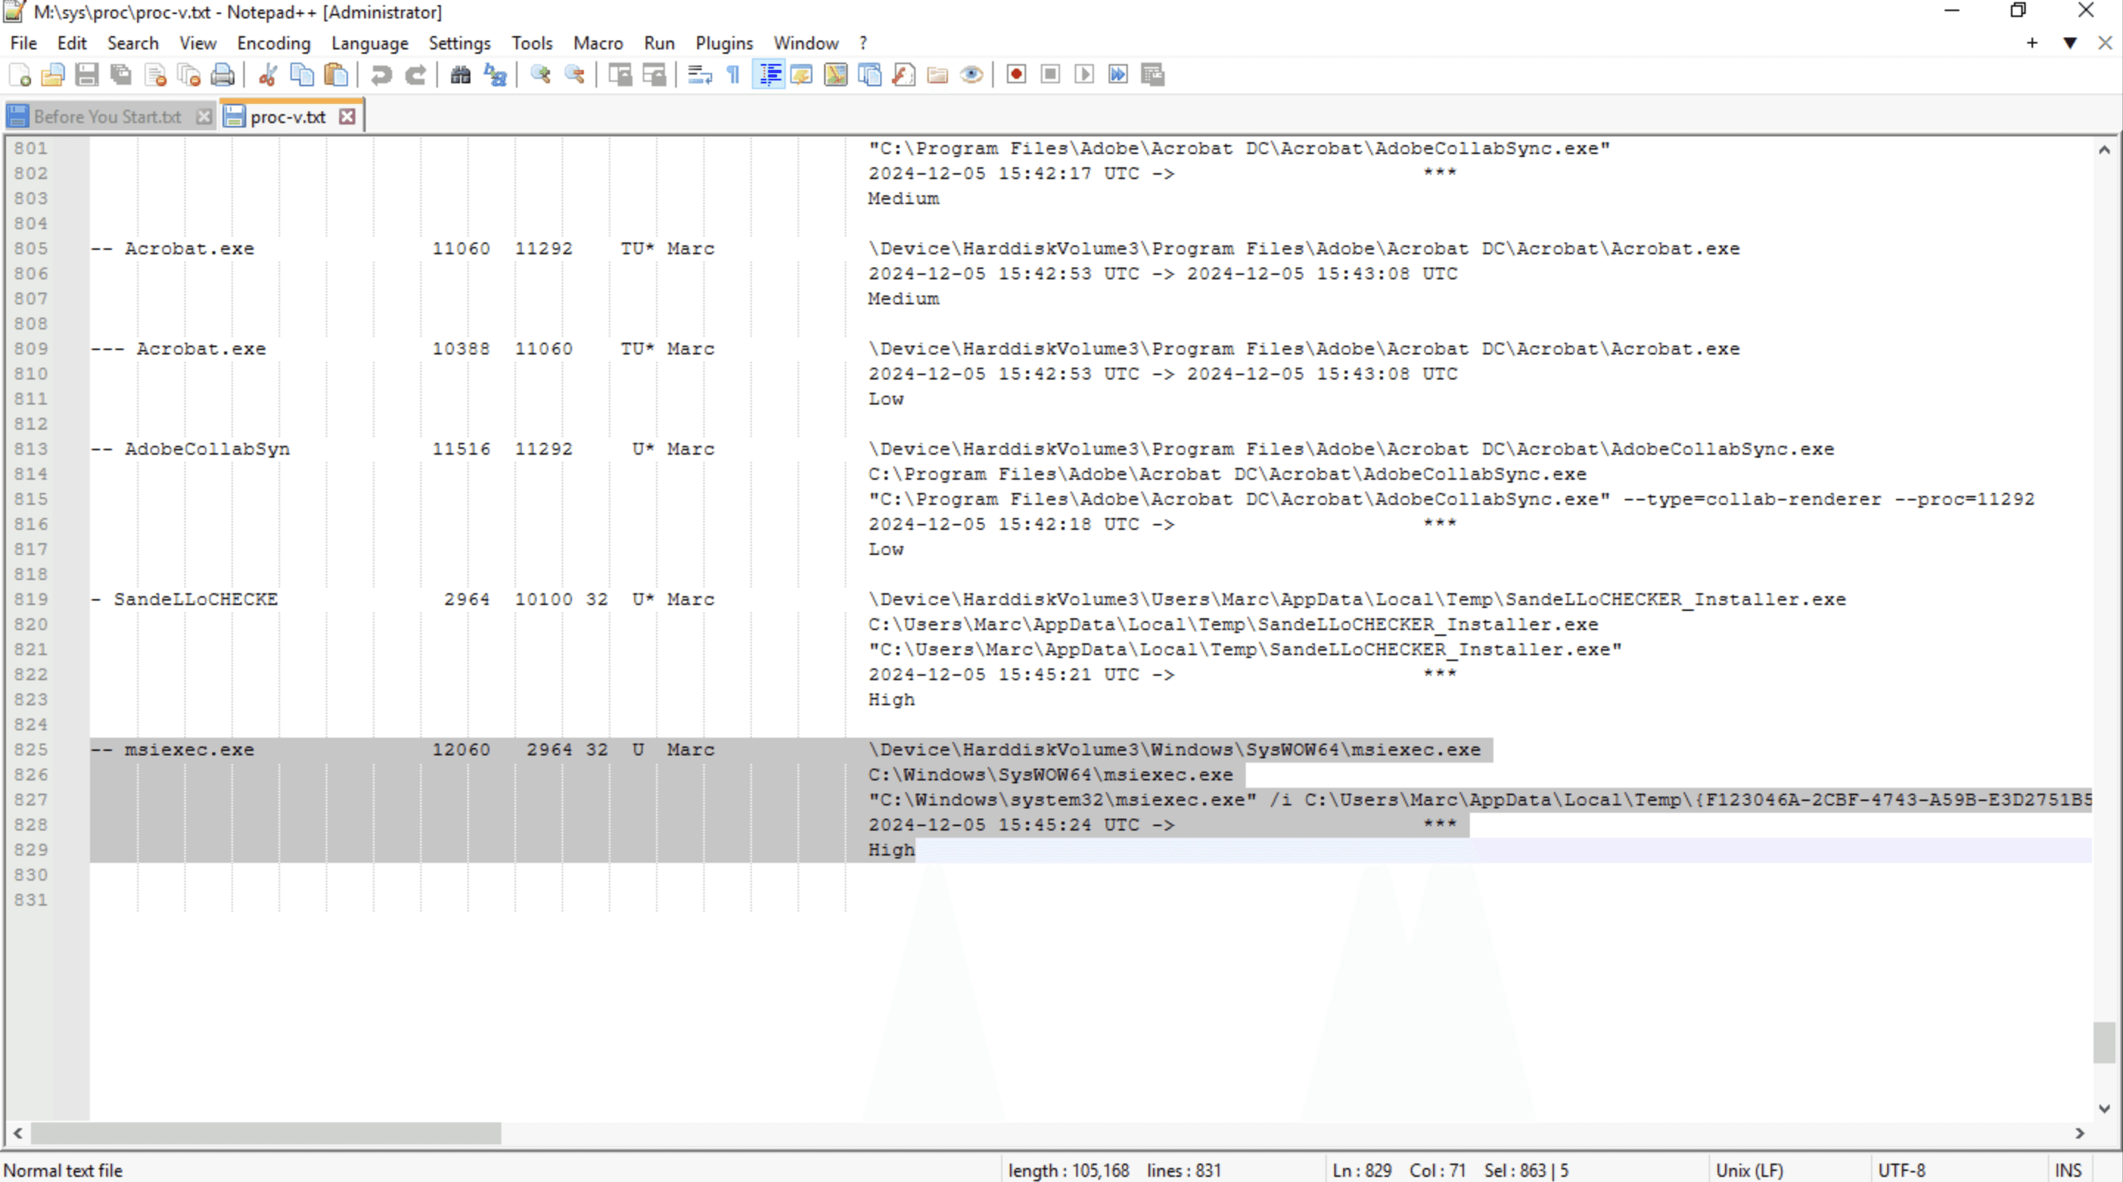Open the Plugins menu
Viewport: 2123px width, 1182px height.
(x=724, y=43)
